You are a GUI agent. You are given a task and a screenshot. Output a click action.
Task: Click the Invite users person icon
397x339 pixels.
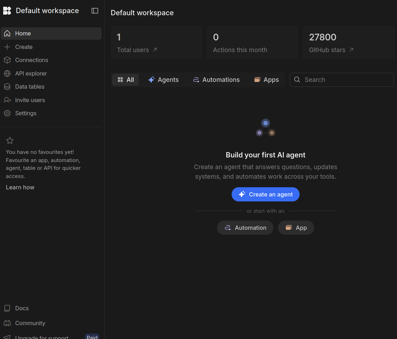click(7, 100)
